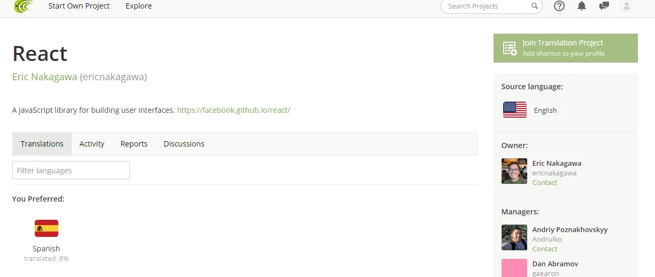Switch to the Reports tab
The height and width of the screenshot is (277, 655).
coord(134,144)
